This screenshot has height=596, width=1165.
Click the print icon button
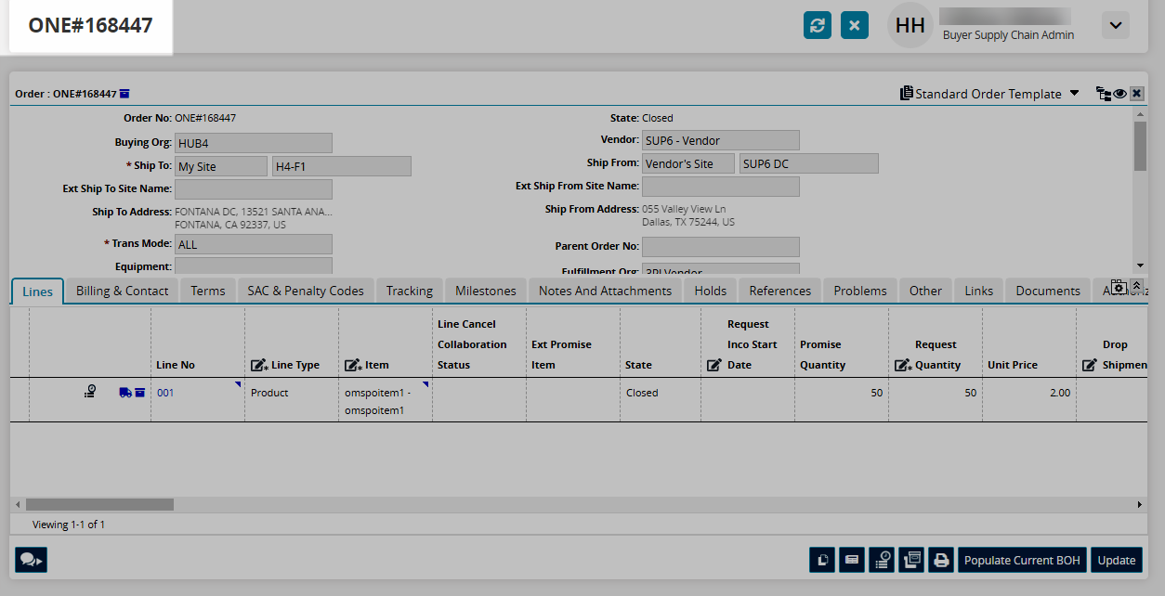coord(941,560)
